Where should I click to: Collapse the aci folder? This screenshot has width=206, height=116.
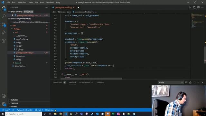tap(16, 32)
